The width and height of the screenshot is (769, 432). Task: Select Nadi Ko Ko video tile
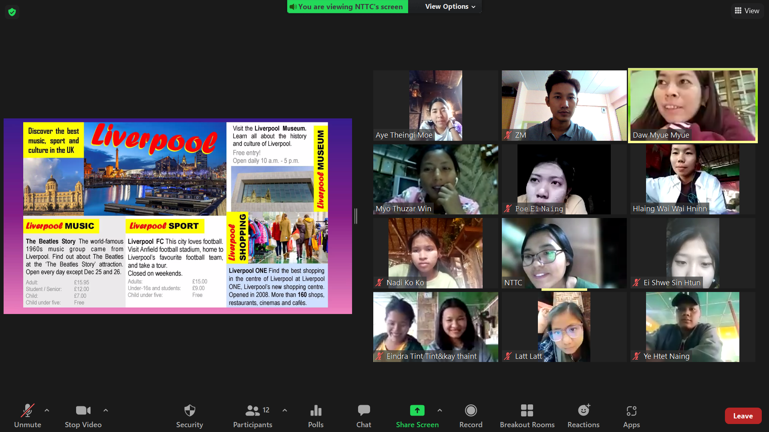pyautogui.click(x=435, y=253)
